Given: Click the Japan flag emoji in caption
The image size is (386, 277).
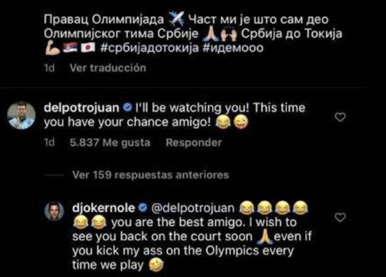Looking at the screenshot, I should [x=88, y=47].
